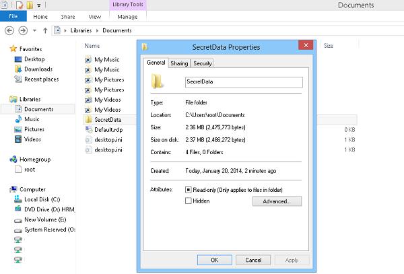Switch to the Sharing tab

tap(179, 63)
